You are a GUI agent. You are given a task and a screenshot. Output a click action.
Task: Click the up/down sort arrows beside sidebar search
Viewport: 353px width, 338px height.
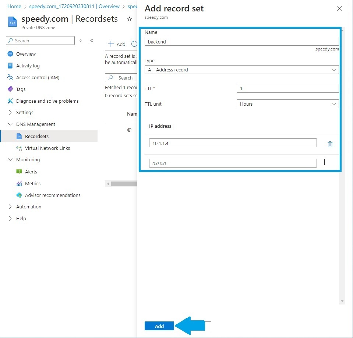click(x=81, y=41)
